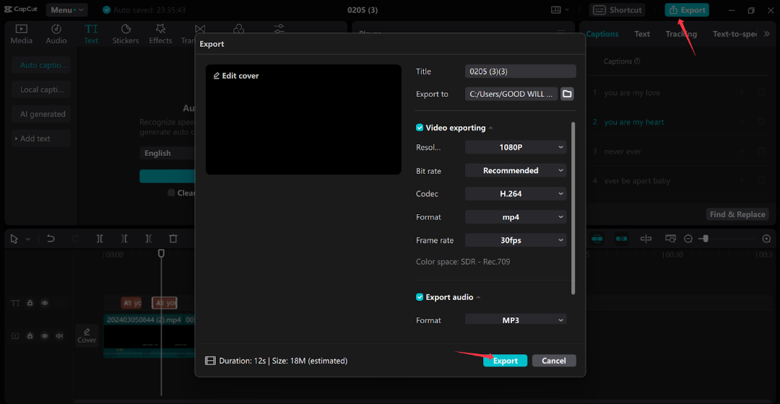Click the top-right Export button
Image resolution: width=780 pixels, height=404 pixels.
tap(687, 10)
